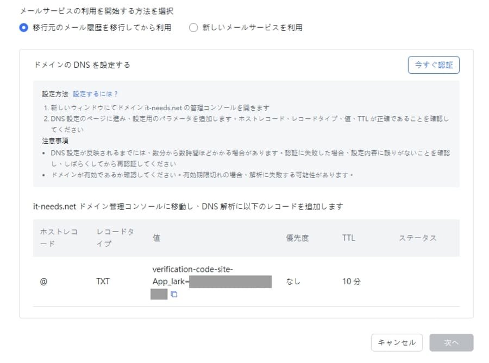This screenshot has height=363, width=489.
Task: Click the キャンセル button
Action: (397, 342)
